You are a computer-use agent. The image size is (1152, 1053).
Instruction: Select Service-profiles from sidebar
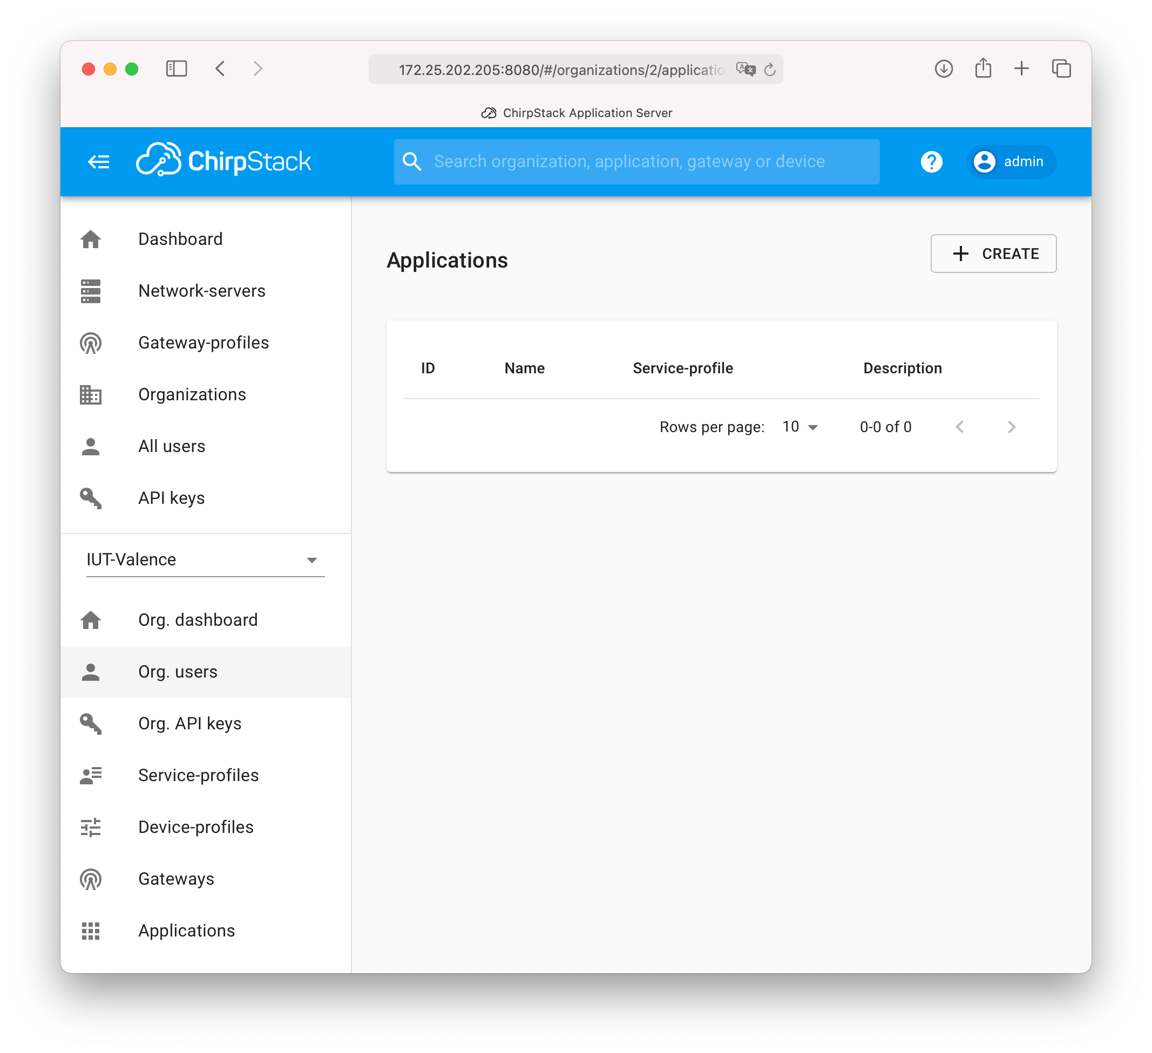(x=199, y=775)
